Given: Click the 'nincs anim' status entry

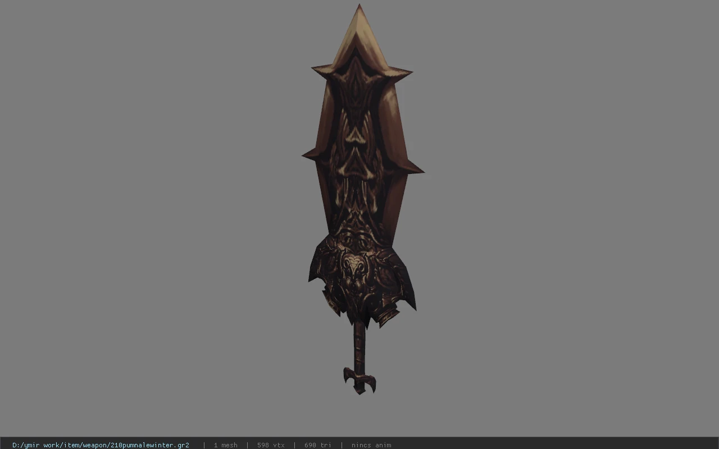Looking at the screenshot, I should (x=371, y=445).
